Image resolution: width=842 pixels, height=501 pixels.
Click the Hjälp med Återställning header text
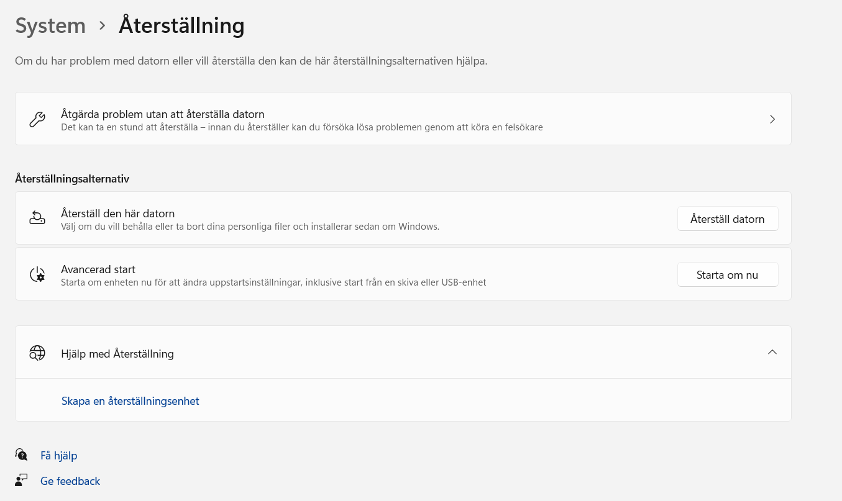point(117,354)
